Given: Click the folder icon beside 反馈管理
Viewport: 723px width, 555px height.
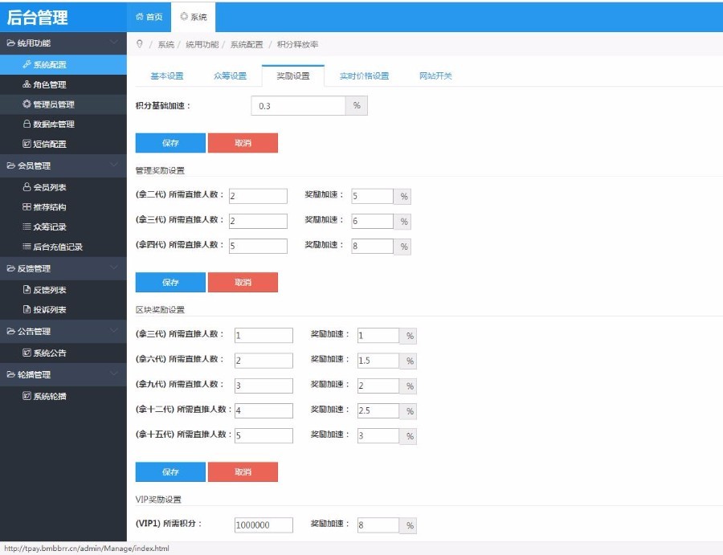Looking at the screenshot, I should [10, 268].
